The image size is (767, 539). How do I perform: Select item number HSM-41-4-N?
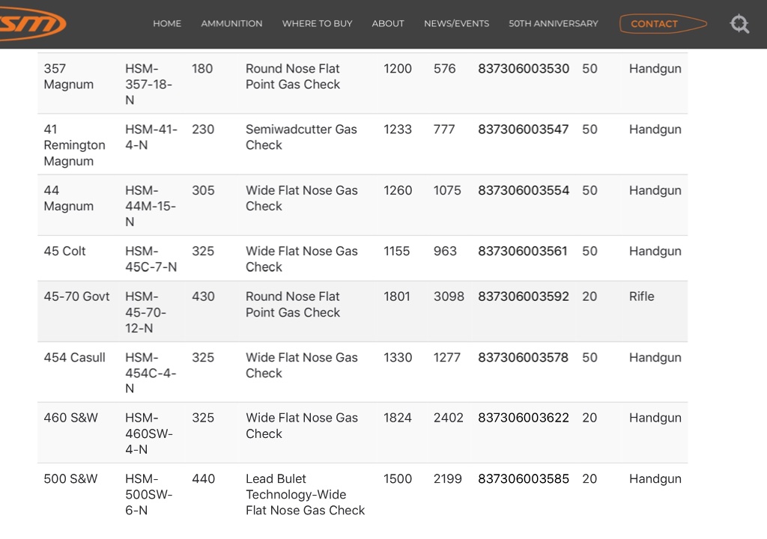[151, 137]
